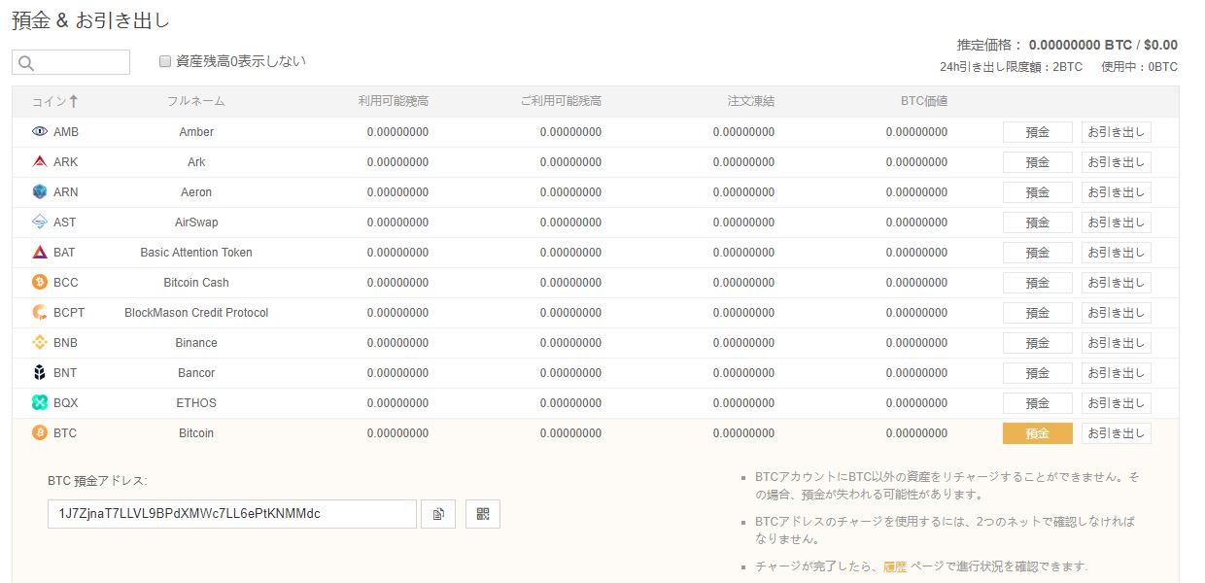The image size is (1205, 583).
Task: Open deposit for BAT row
Action: pos(1038,253)
